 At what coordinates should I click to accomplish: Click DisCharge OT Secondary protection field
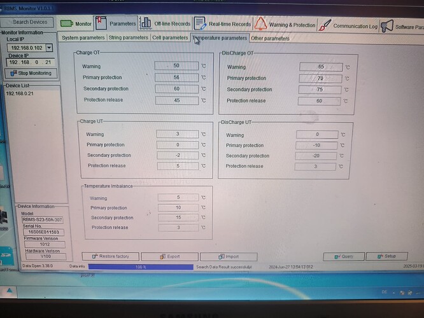[x=320, y=90]
